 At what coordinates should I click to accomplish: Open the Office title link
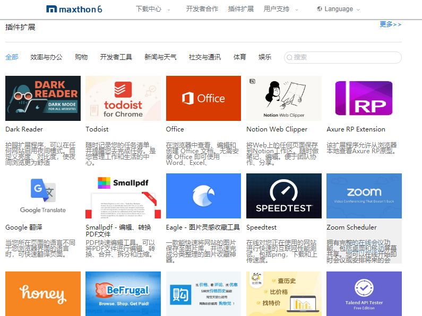click(175, 129)
